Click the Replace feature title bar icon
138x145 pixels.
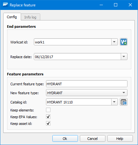[5, 5]
